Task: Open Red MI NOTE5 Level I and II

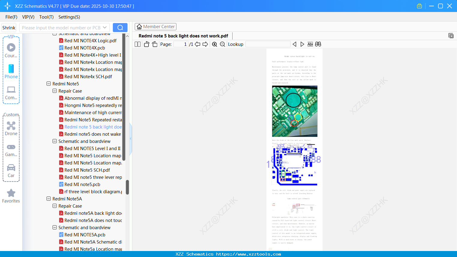Action: (x=90, y=148)
